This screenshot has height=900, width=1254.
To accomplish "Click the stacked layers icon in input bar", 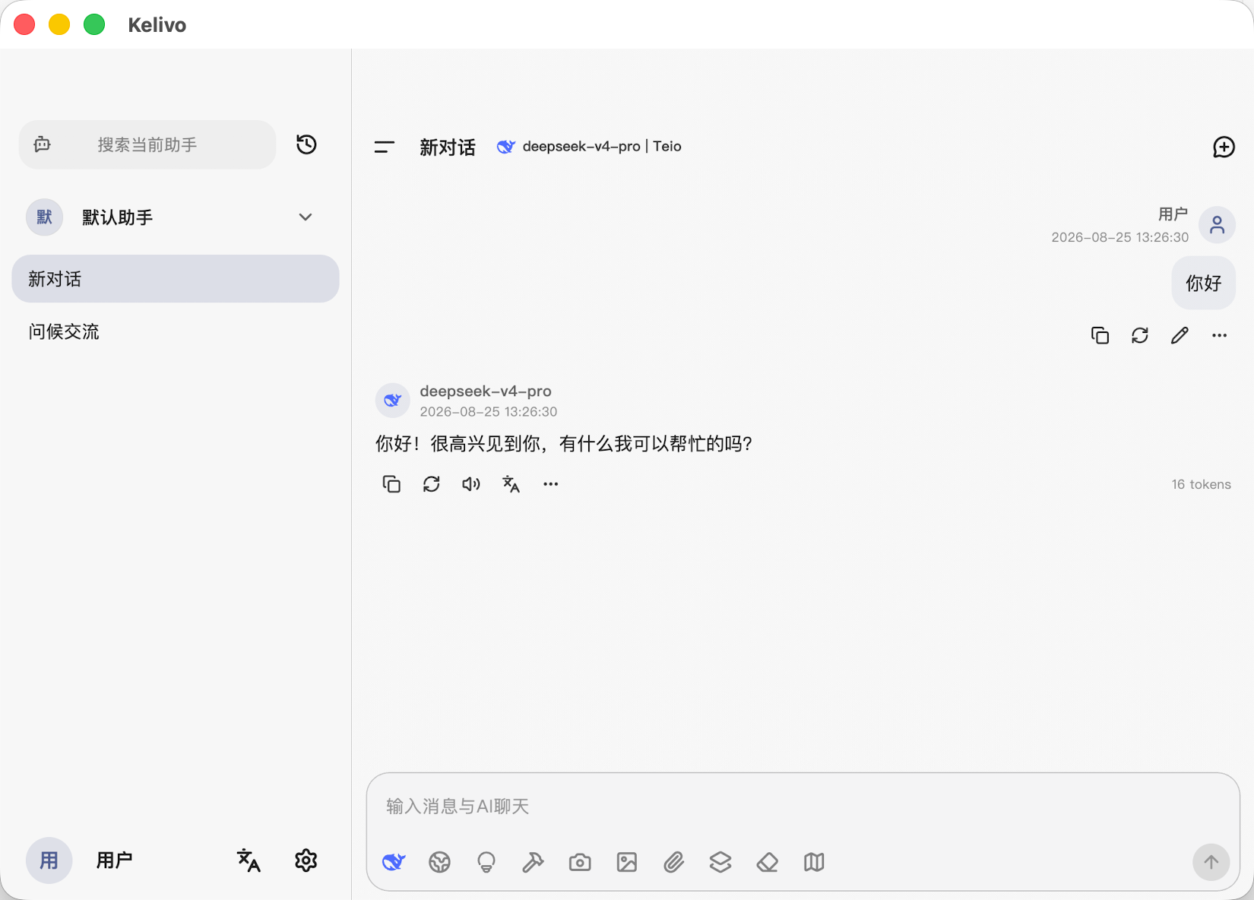I will pyautogui.click(x=720, y=862).
